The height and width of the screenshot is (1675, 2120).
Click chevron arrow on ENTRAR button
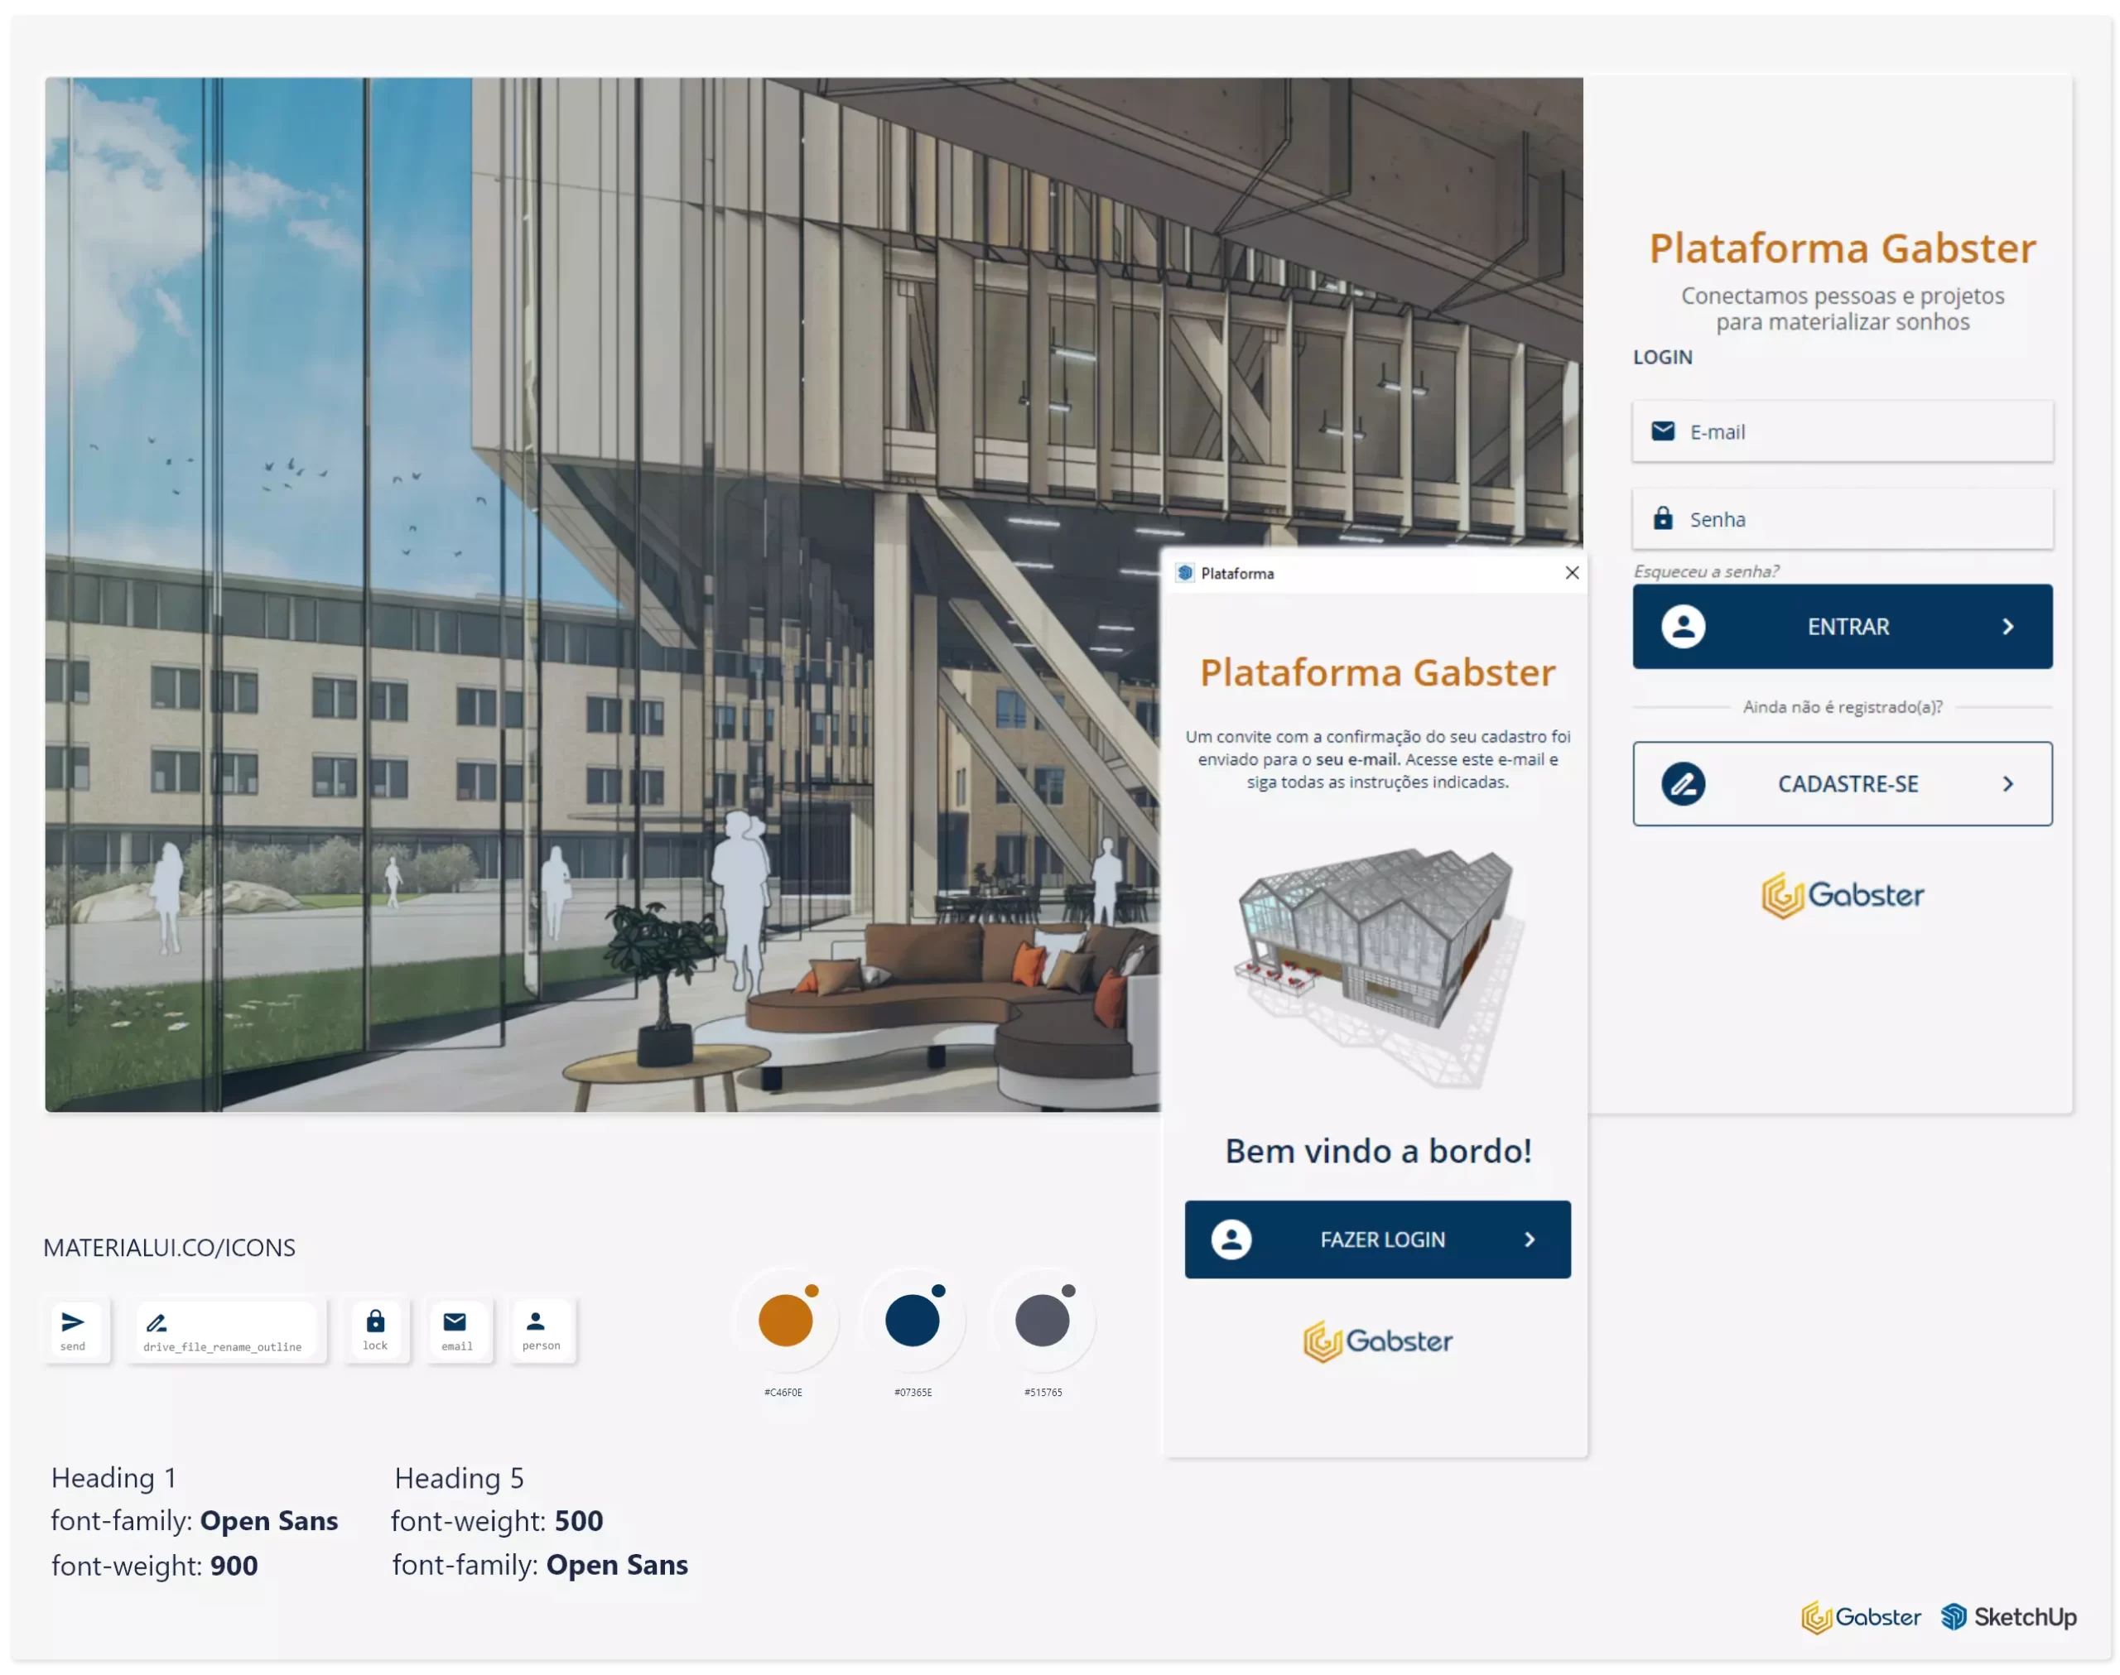point(2007,627)
